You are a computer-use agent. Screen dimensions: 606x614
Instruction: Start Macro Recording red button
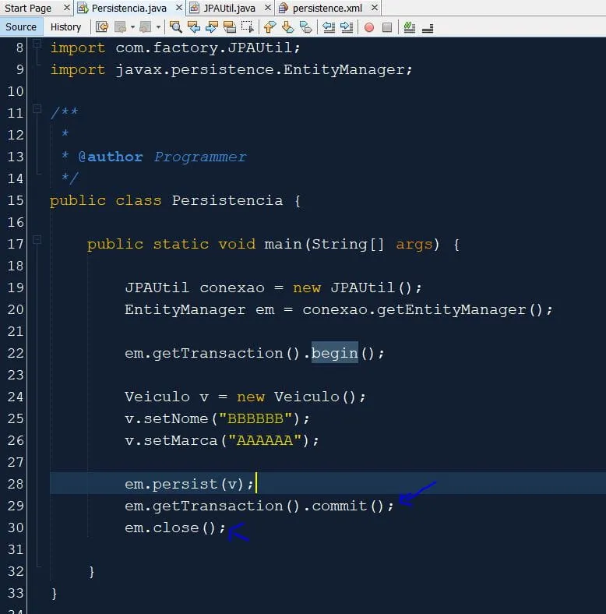368,26
